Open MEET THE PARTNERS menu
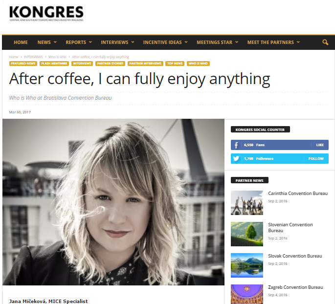 pyautogui.click(x=273, y=42)
